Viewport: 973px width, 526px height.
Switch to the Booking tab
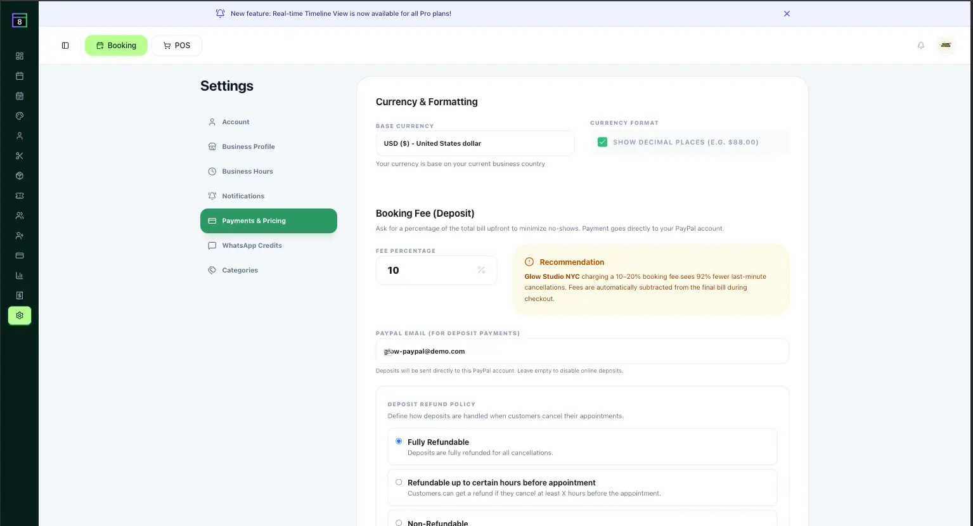(x=116, y=46)
